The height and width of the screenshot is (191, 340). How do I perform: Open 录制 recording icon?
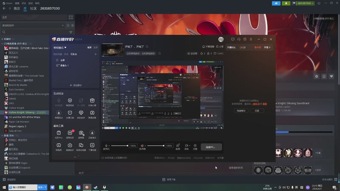pyautogui.click(x=187, y=146)
